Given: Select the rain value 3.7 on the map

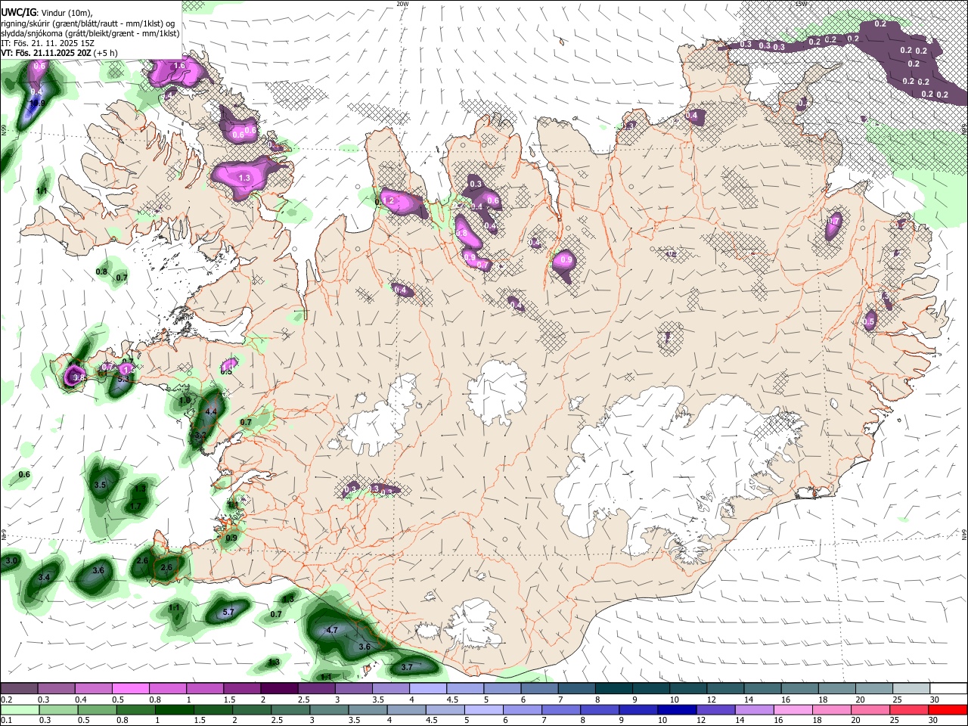Looking at the screenshot, I should tap(406, 667).
